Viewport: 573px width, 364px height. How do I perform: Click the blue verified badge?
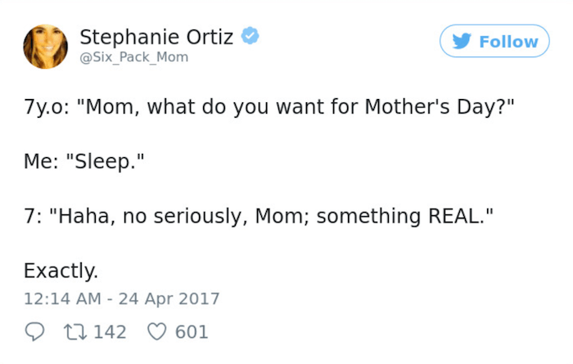[252, 37]
